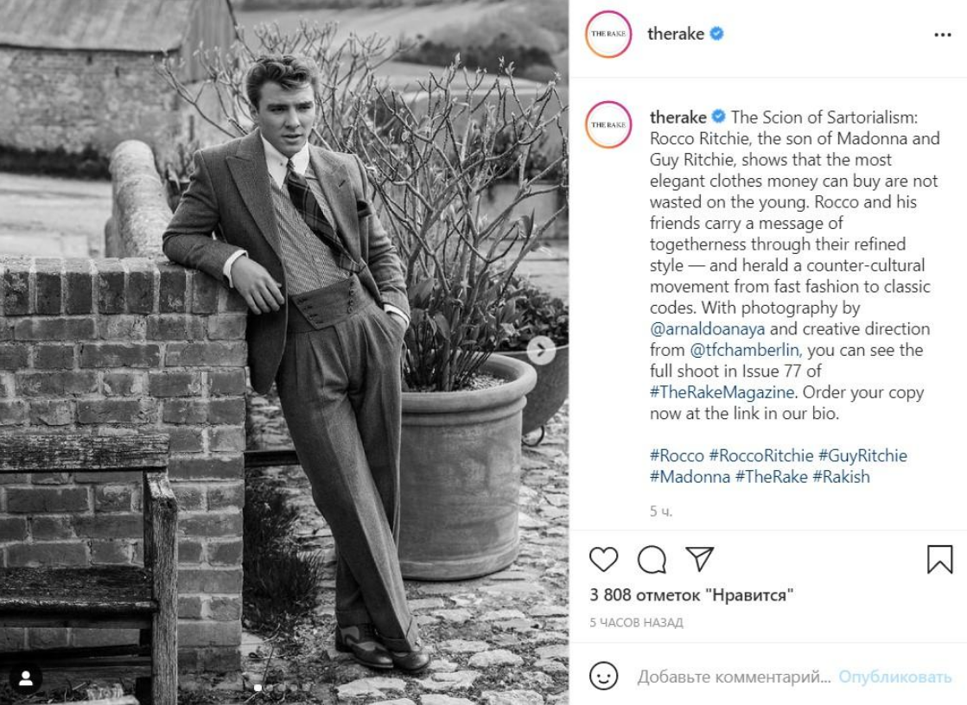967x705 pixels.
Task: Click the carousel pagination dots
Action: 282,688
